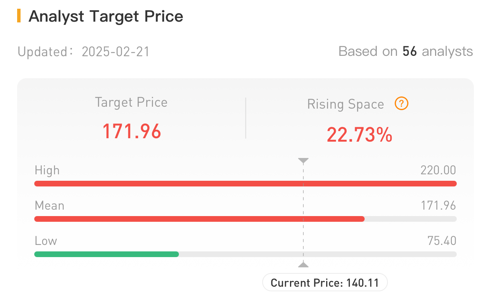Click the green Low target price bar
Image resolution: width=491 pixels, height=300 pixels.
coord(107,254)
